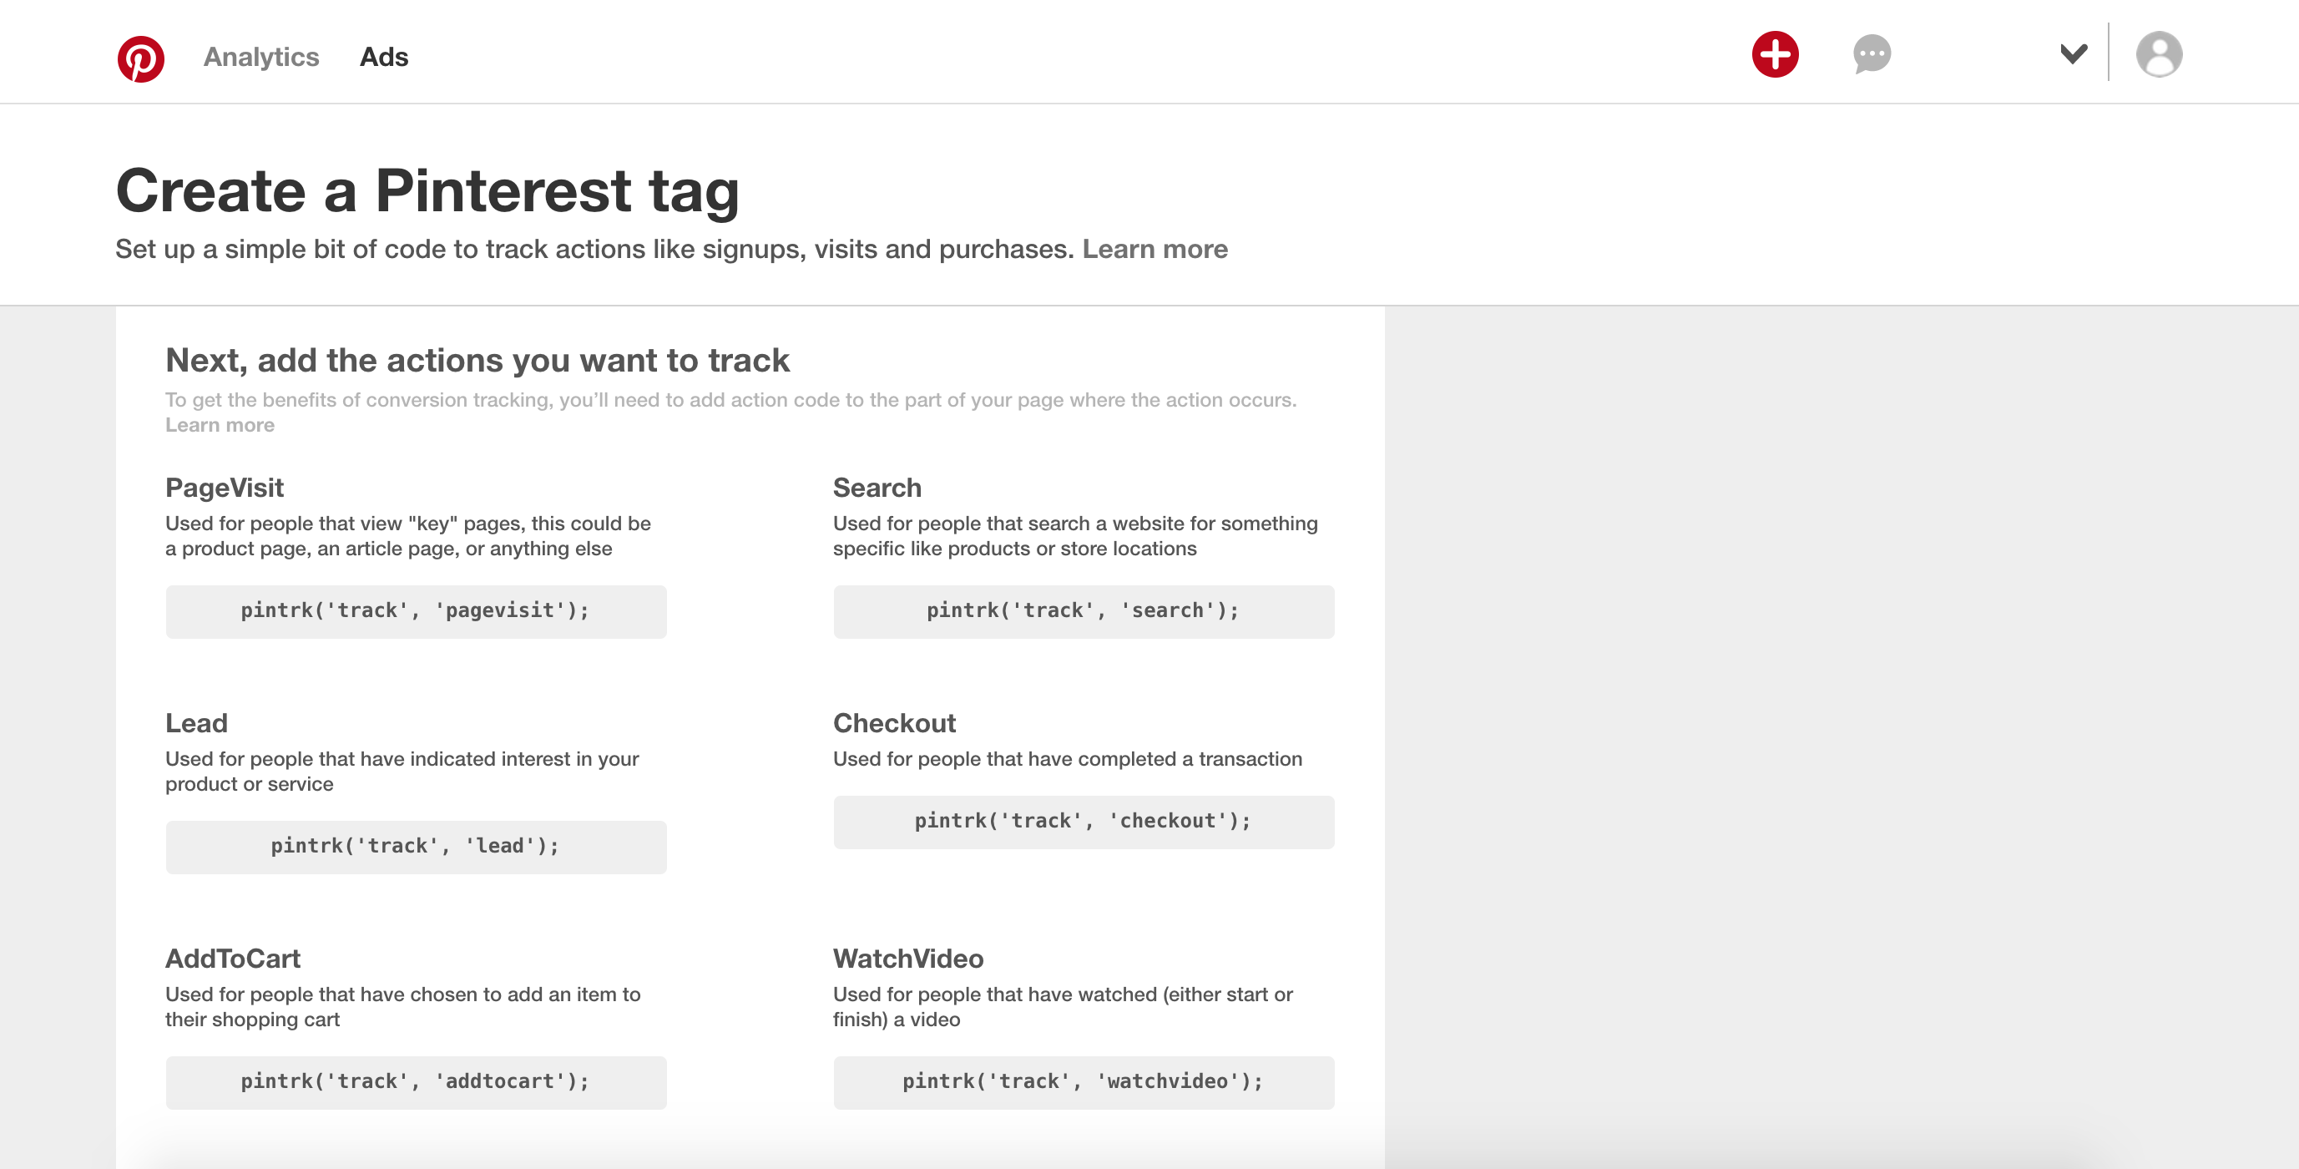Expand the account dropdown chevron
This screenshot has width=2299, height=1169.
[2074, 53]
